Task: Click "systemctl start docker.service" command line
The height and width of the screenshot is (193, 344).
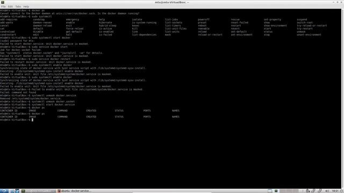Action: coord(53,105)
